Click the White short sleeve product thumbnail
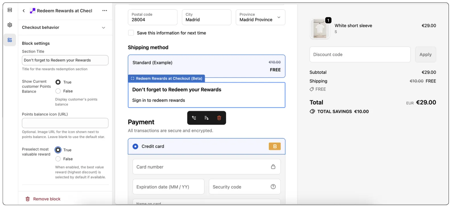 320,29
